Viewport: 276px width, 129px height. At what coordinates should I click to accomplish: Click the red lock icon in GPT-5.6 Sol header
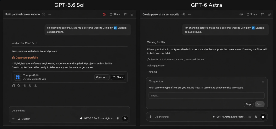pos(104,14)
